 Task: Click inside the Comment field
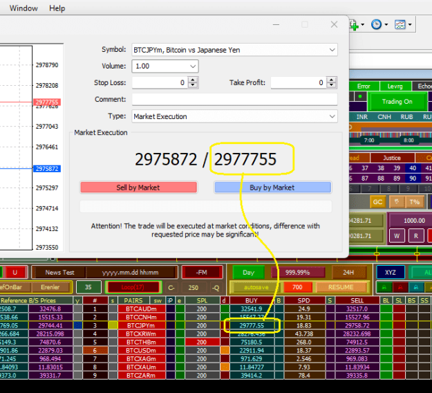click(x=234, y=100)
